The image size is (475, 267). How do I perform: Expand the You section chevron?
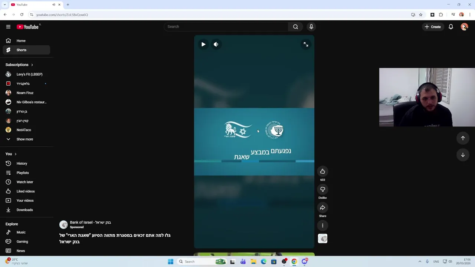[16, 154]
